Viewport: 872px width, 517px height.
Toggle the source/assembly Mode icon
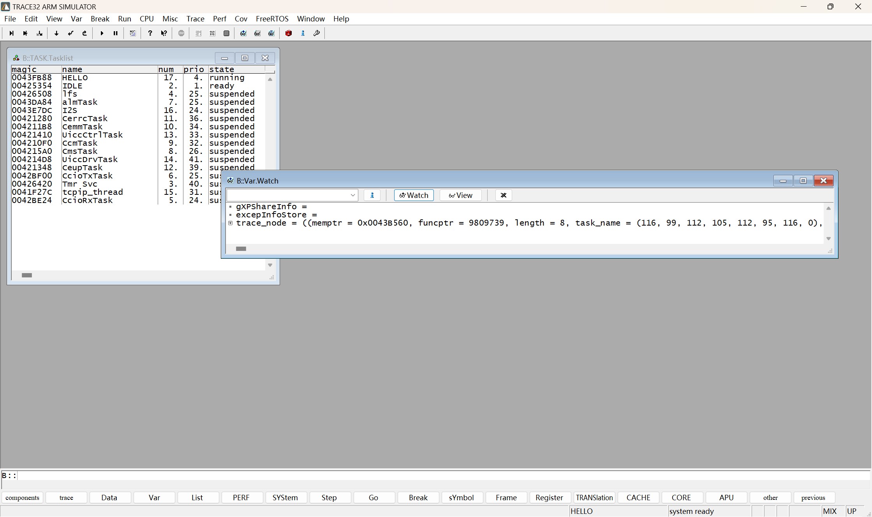coord(133,33)
